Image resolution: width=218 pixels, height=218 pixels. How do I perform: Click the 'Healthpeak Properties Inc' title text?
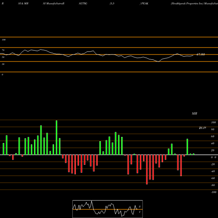(x=187, y=3)
